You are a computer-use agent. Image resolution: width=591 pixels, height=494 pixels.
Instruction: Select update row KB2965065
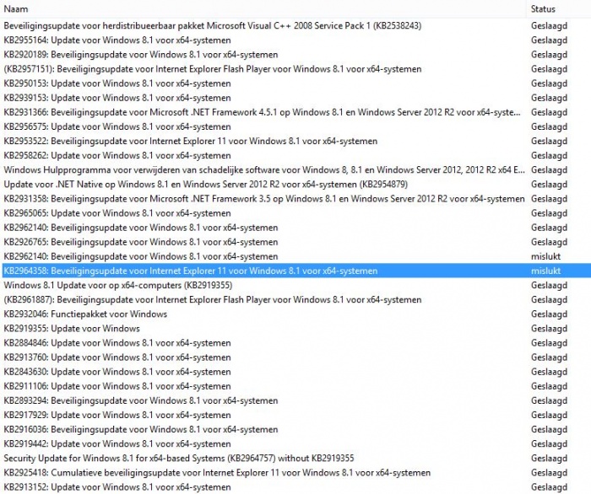(x=295, y=213)
